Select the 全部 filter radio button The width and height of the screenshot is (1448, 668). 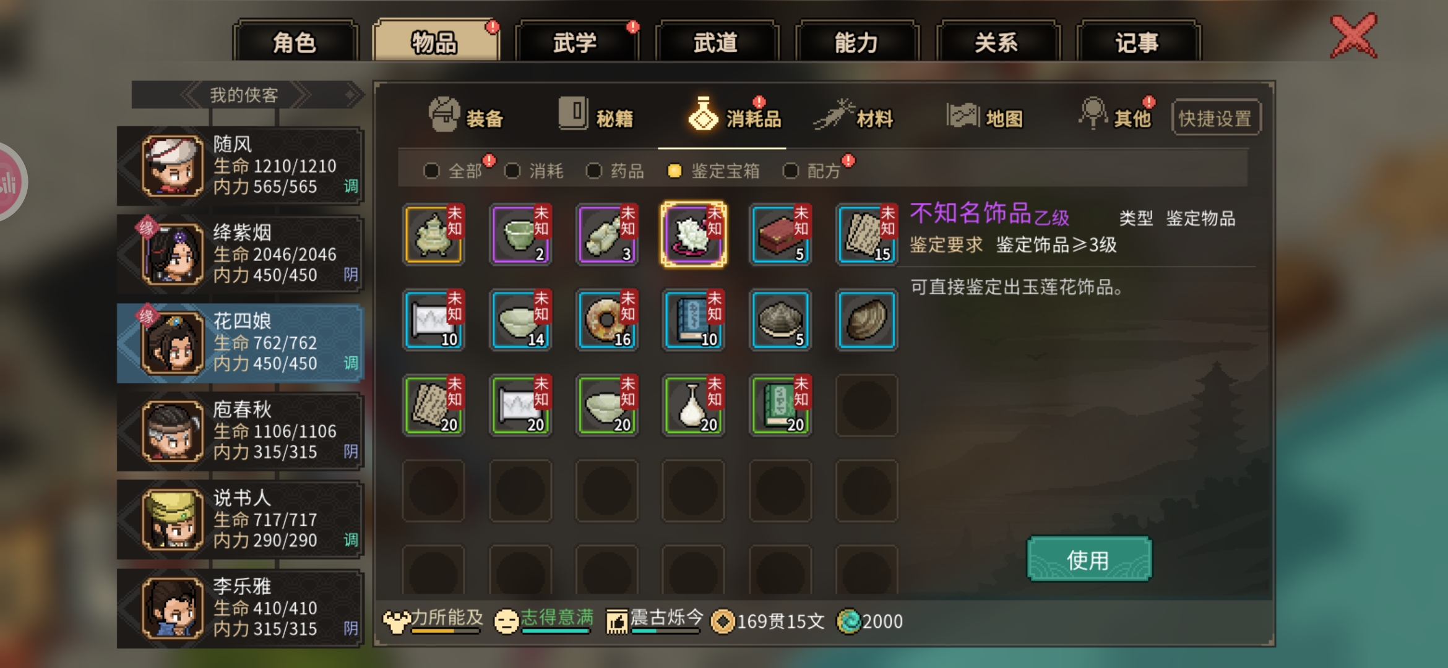(x=431, y=171)
